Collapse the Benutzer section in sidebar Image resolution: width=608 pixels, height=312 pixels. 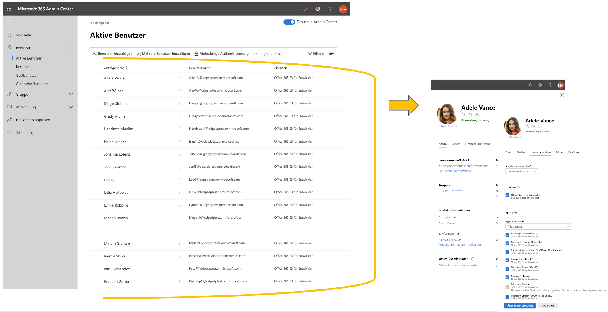71,47
